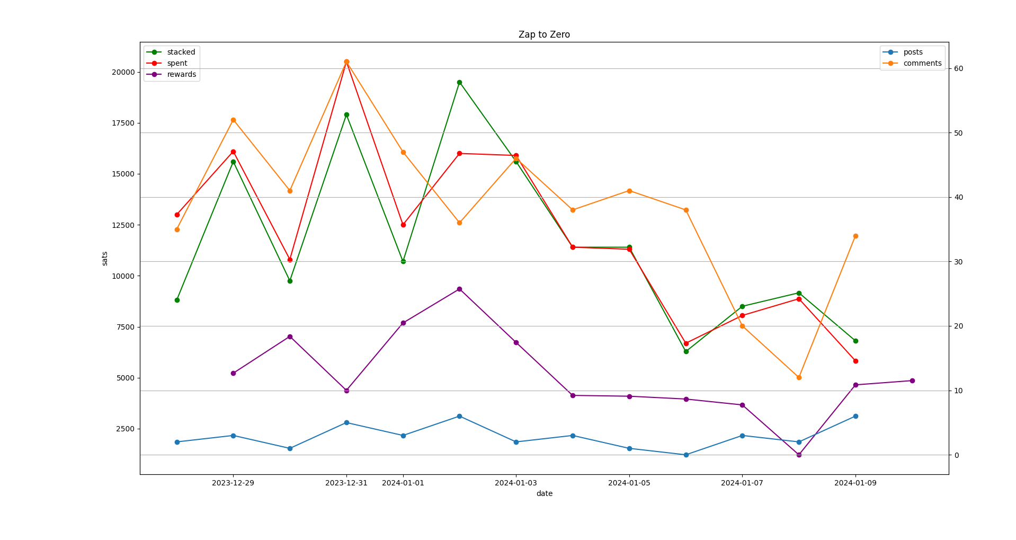The image size is (1016, 540).
Task: Click the highest purple rewards data point
Action: 459,289
